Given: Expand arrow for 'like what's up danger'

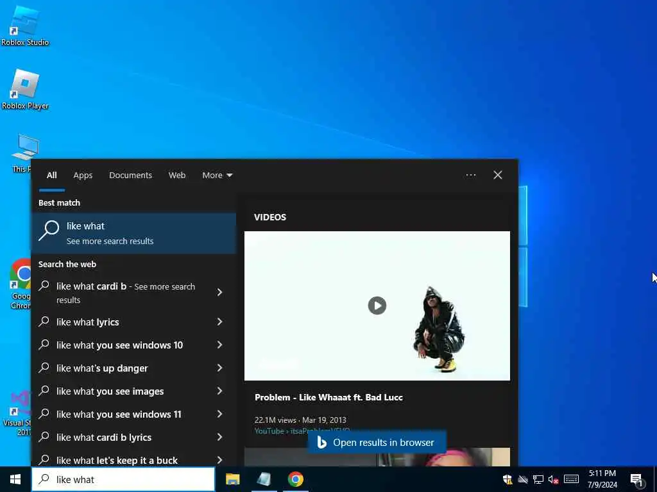Looking at the screenshot, I should coord(219,368).
